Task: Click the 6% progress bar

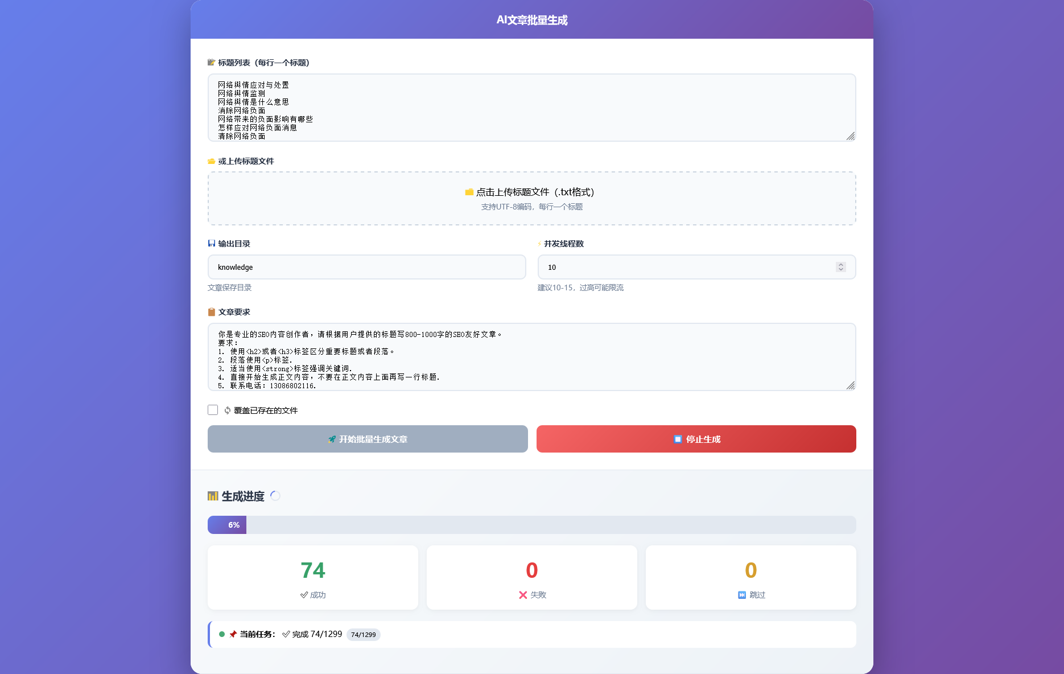Action: (531, 525)
